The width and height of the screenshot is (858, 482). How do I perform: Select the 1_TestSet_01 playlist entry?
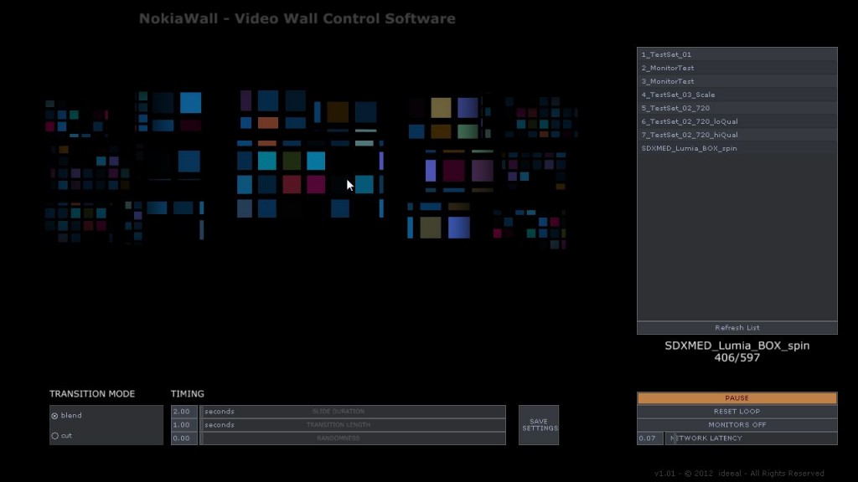[737, 54]
